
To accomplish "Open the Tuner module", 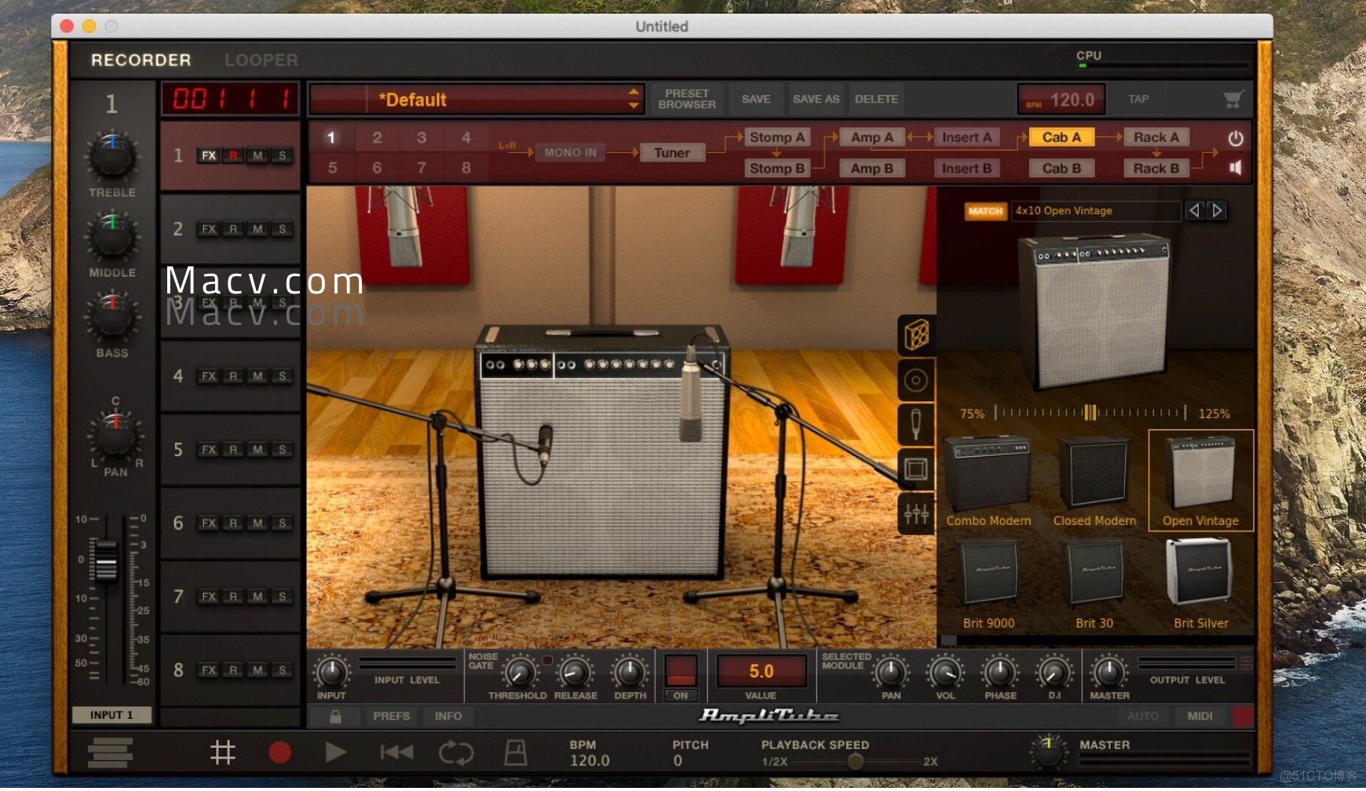I will click(672, 153).
